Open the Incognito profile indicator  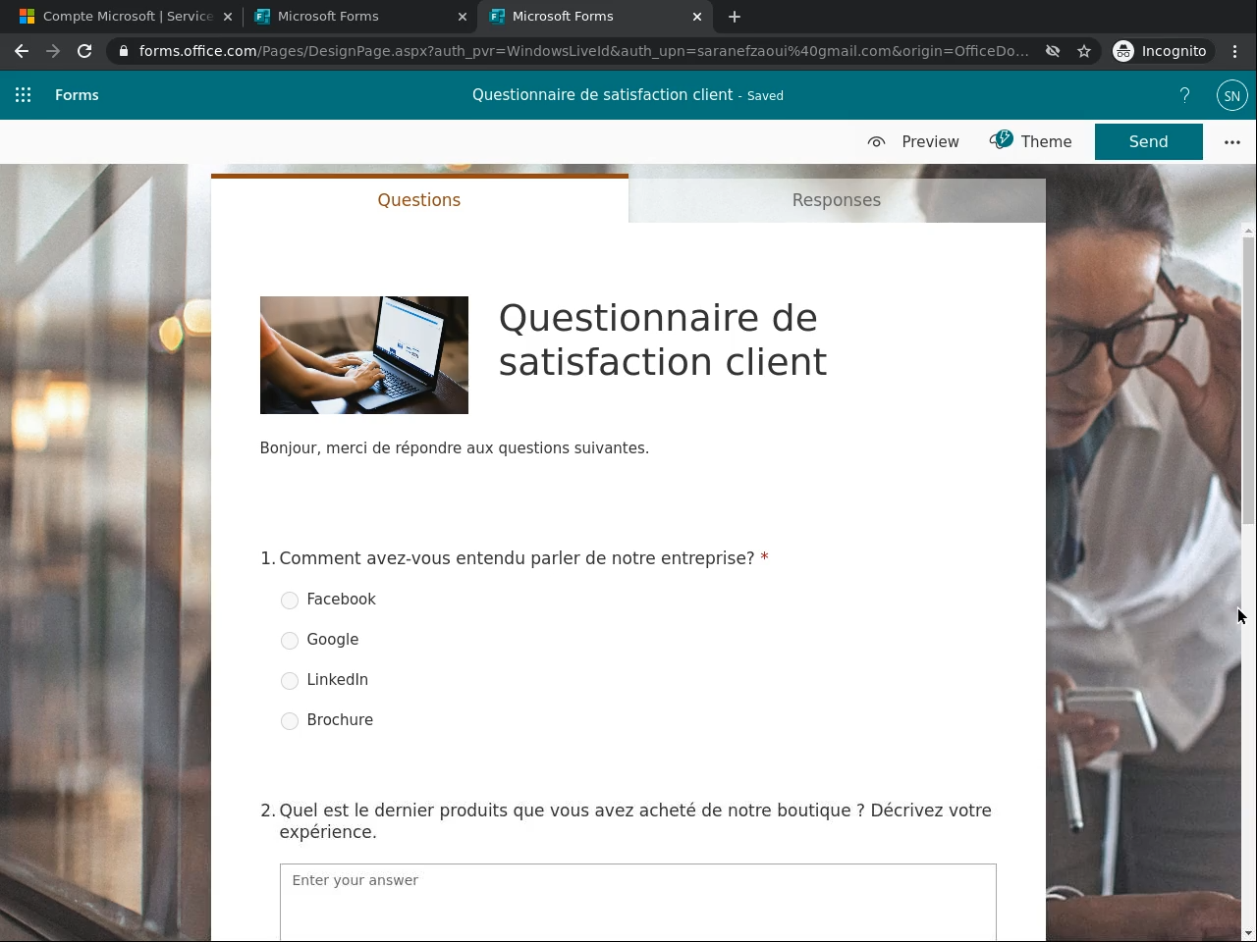tap(1160, 51)
